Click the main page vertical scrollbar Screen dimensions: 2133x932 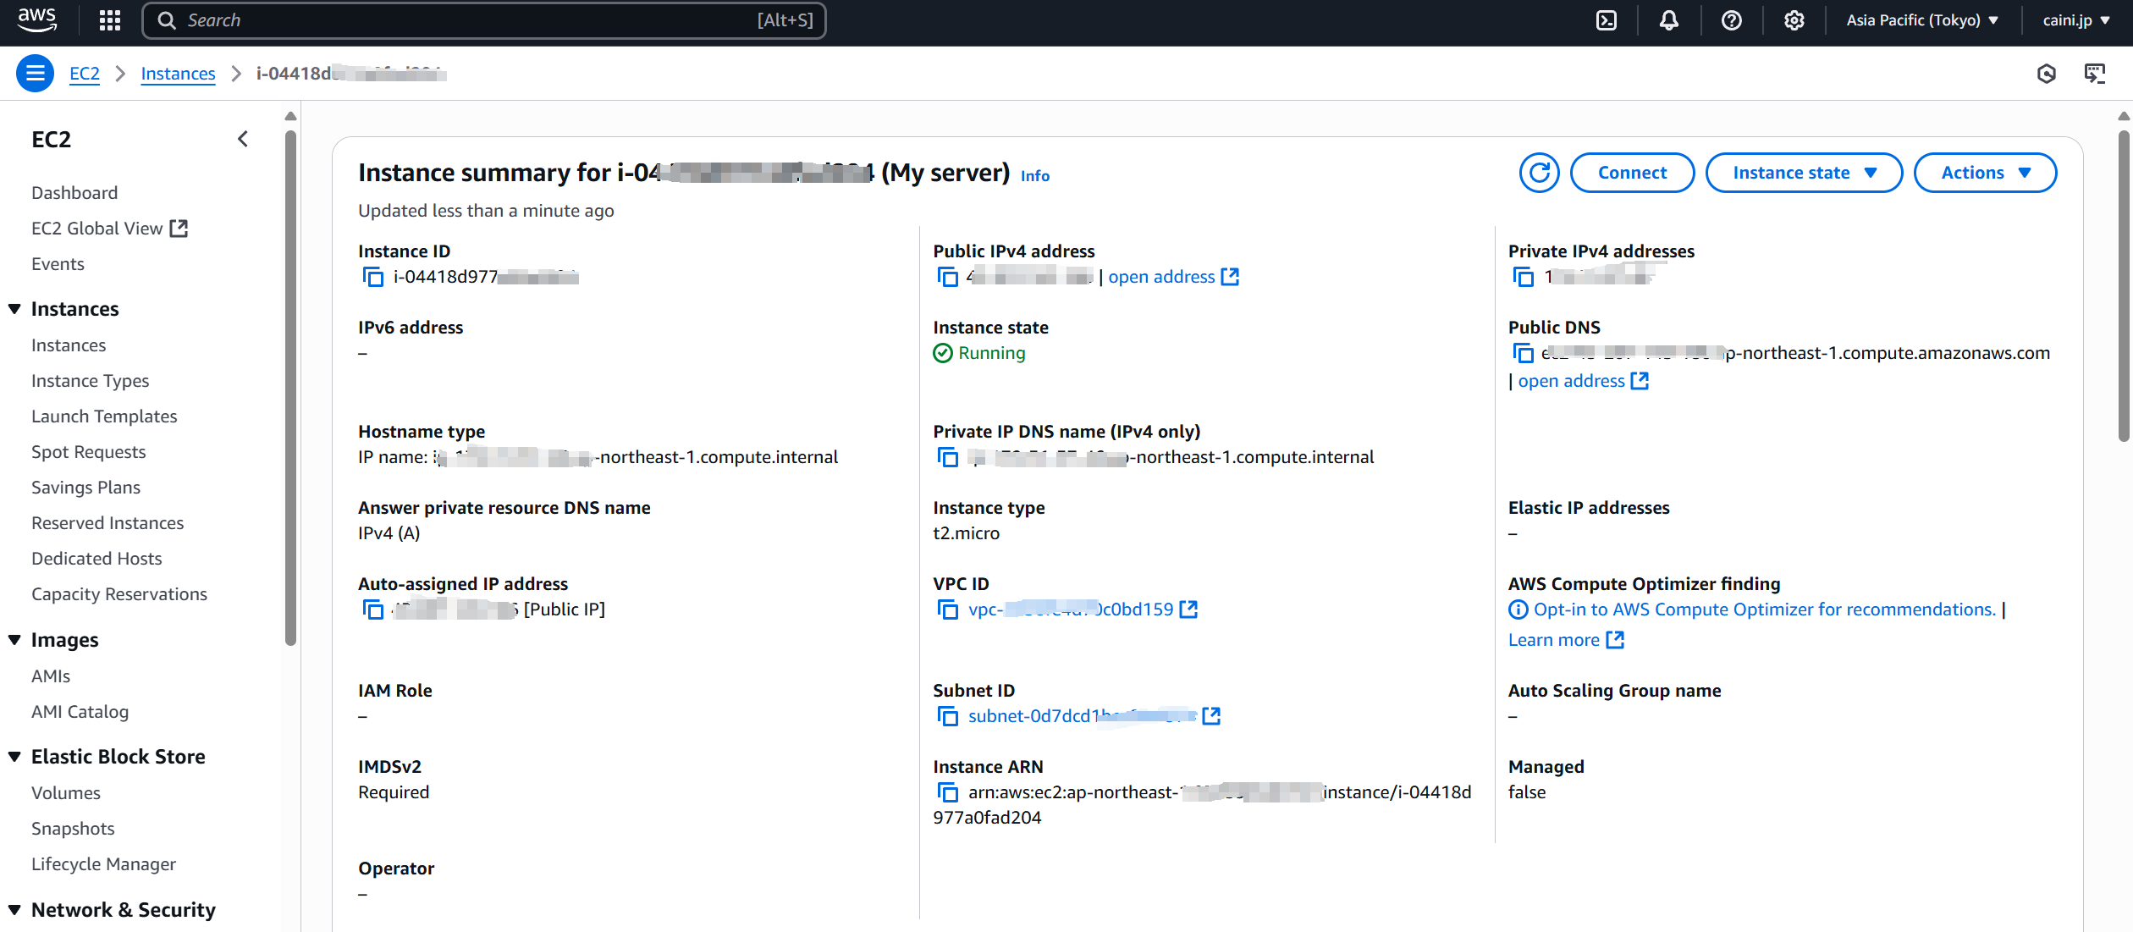pyautogui.click(x=2124, y=285)
